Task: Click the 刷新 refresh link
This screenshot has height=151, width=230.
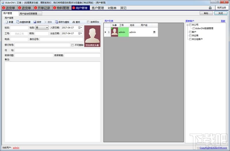Action: (223, 21)
